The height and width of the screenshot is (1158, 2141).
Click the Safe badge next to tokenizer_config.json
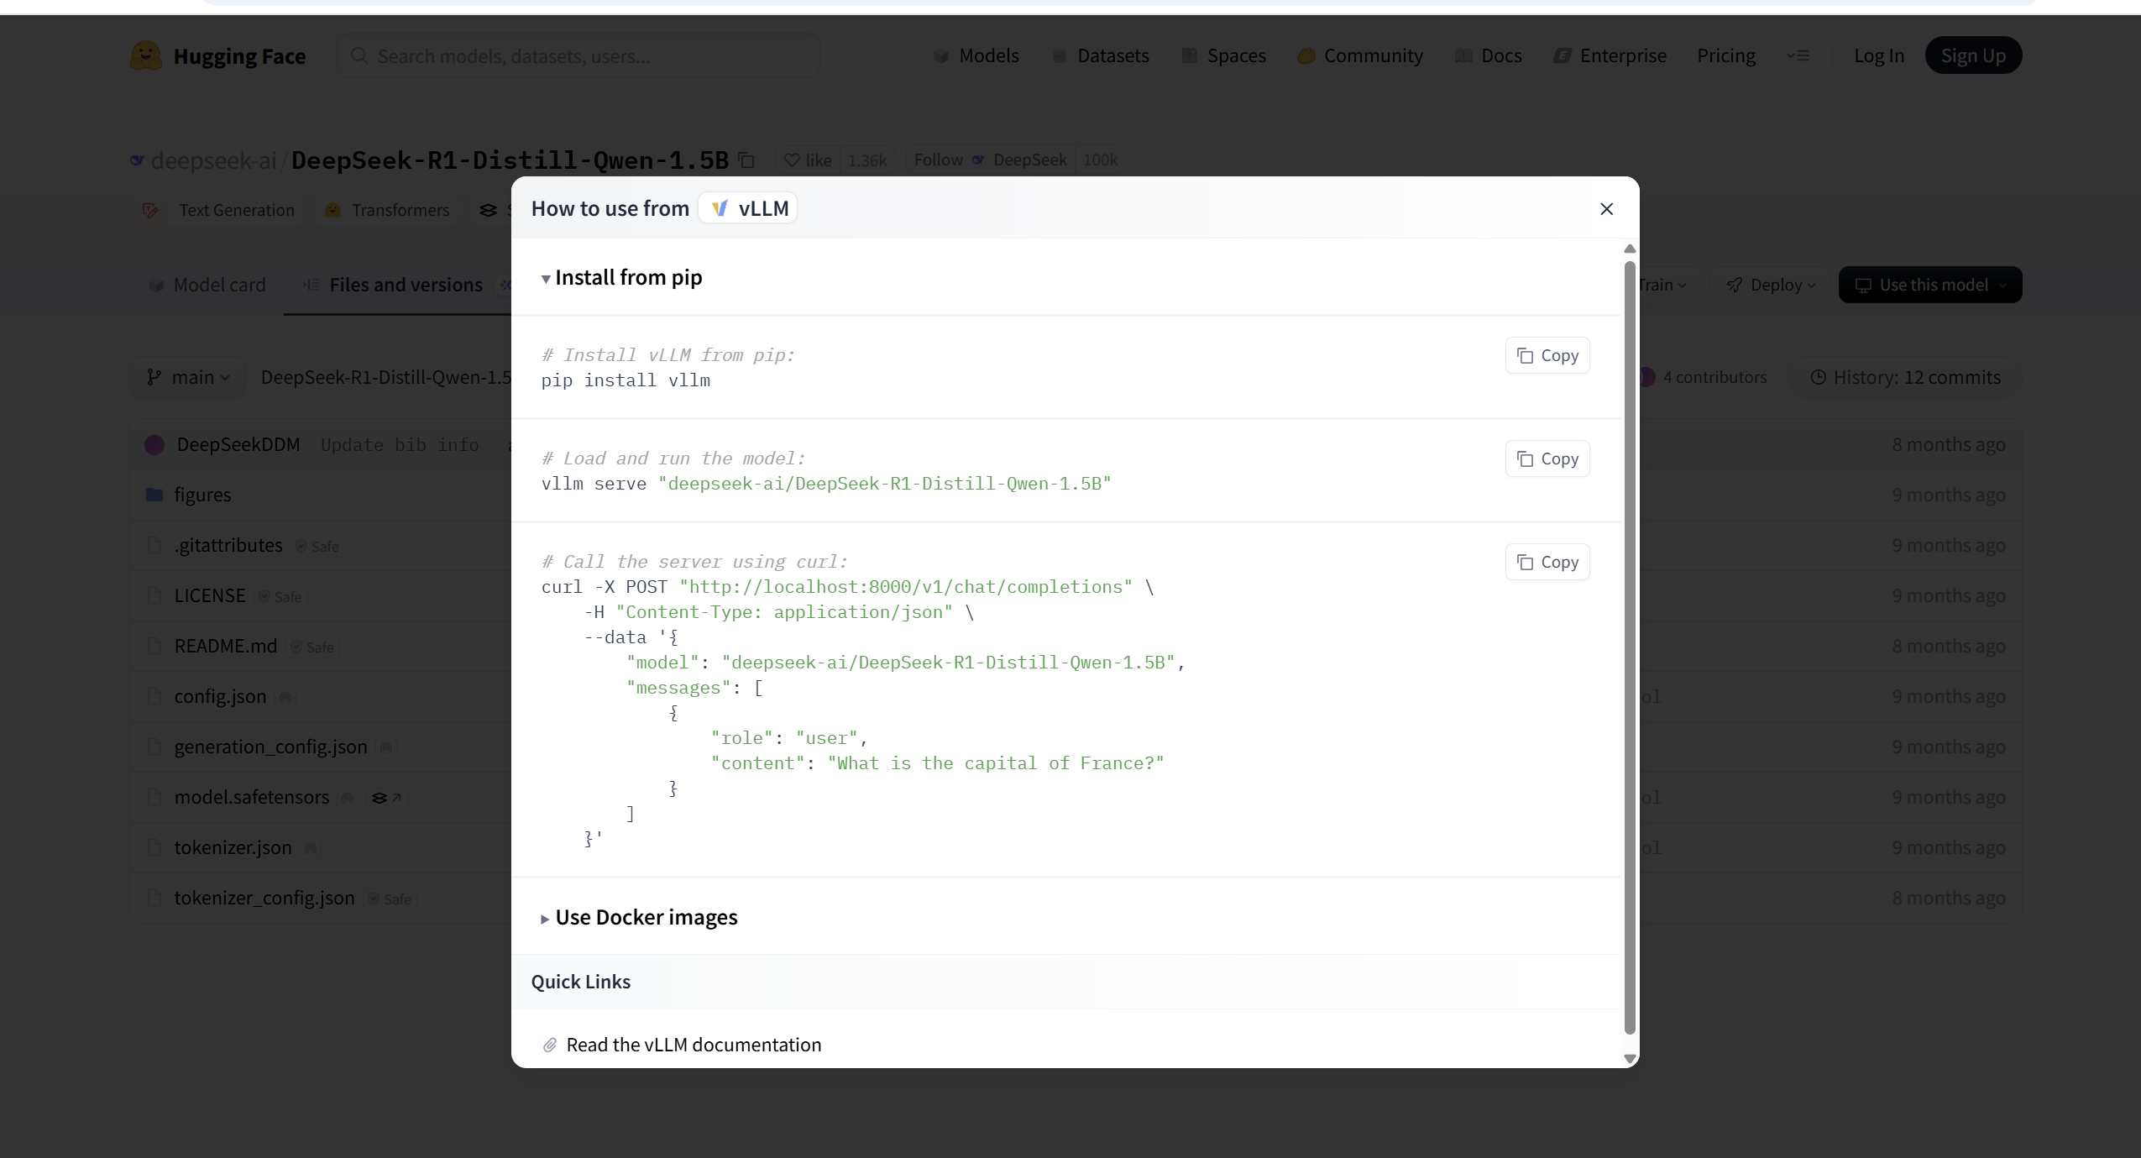(390, 899)
